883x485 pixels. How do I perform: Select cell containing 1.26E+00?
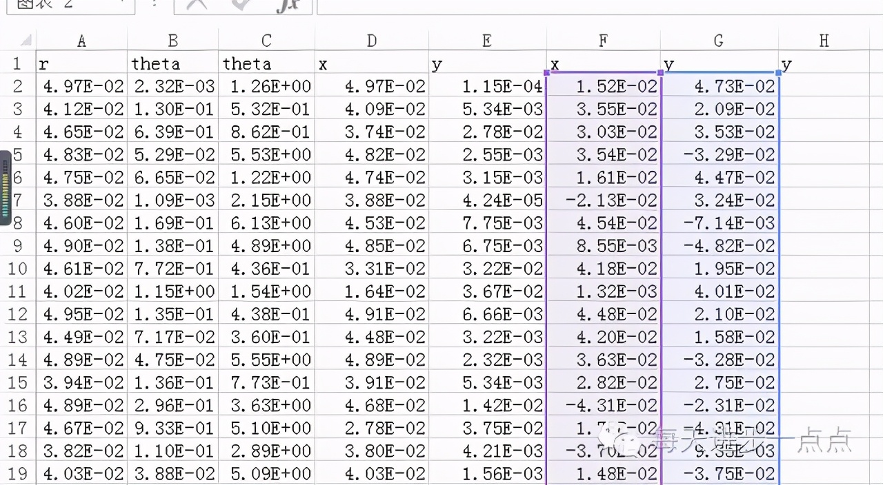(x=266, y=86)
